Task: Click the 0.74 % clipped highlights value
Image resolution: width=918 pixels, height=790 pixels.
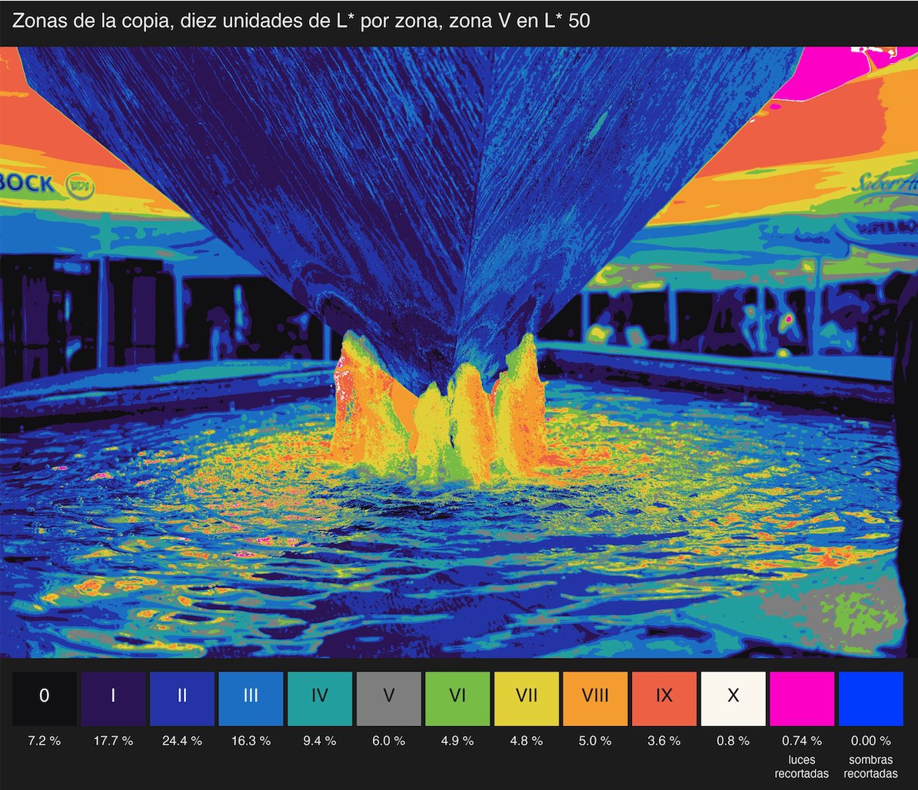Action: coord(802,741)
